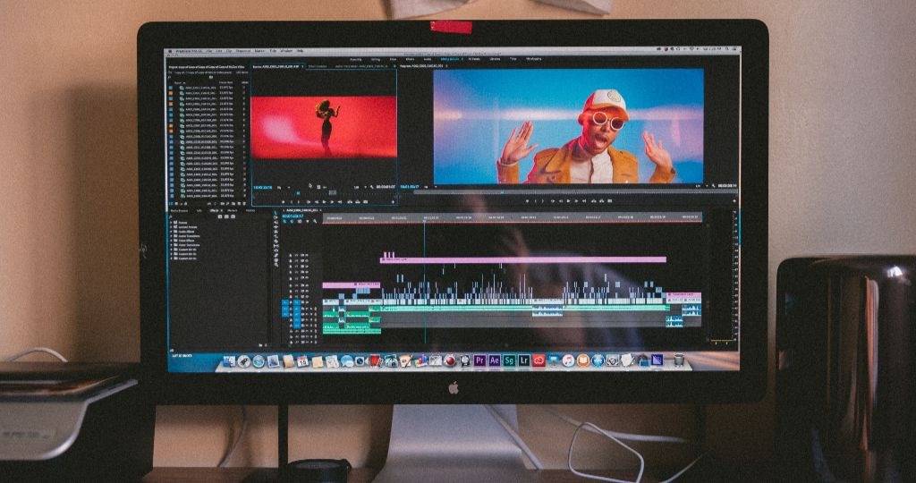Select the long pink clip on the upper track
The image size is (916, 483).
pyautogui.click(x=522, y=260)
